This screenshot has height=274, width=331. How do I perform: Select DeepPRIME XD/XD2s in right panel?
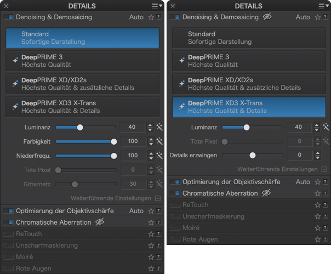(249, 84)
